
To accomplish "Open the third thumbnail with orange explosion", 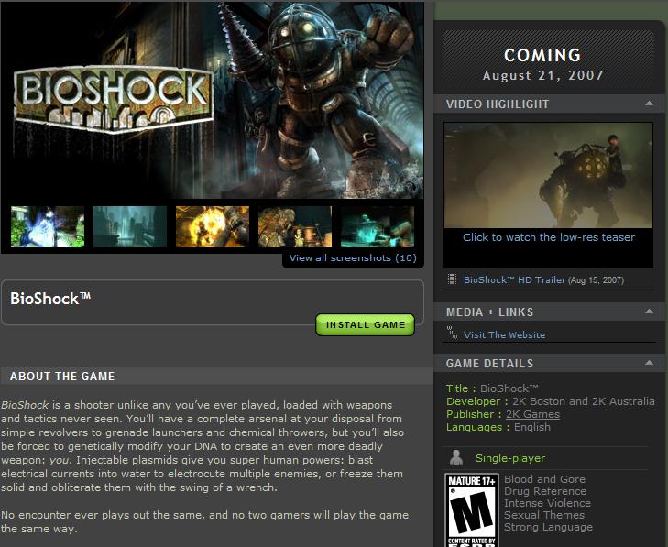I will [x=213, y=226].
